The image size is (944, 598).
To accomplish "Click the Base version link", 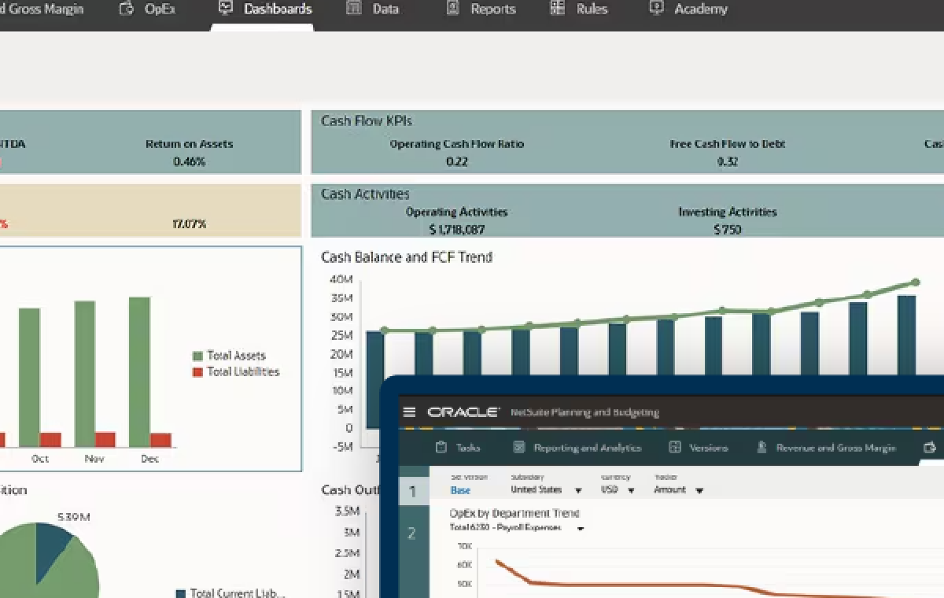I will click(461, 490).
